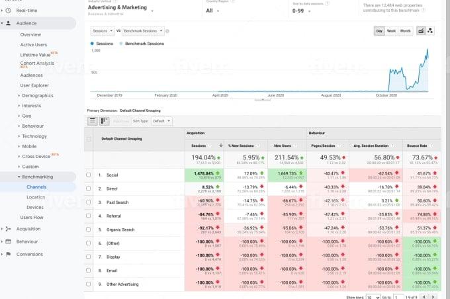Open the 0-99 daily sessions dropdown
Image resolution: width=450 pixels, height=299 pixels.
tap(301, 11)
